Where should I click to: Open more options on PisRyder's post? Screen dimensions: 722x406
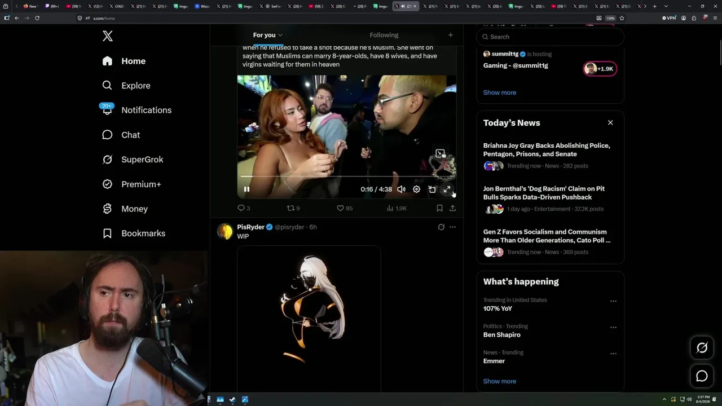452,227
